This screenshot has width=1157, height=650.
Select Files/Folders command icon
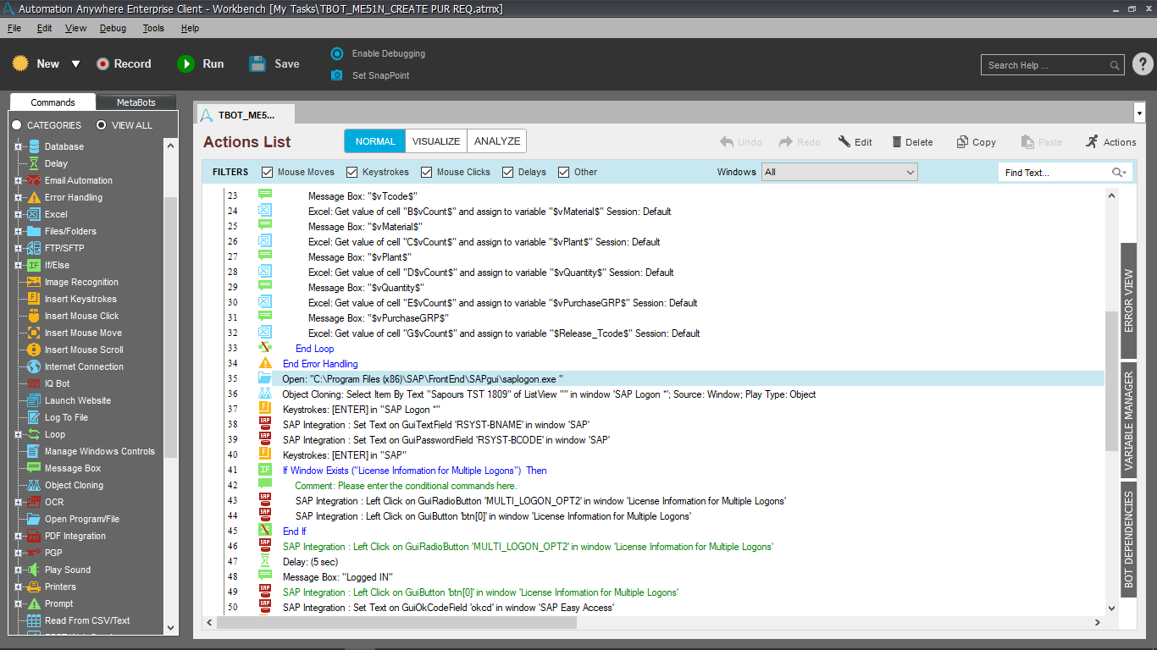tap(34, 231)
